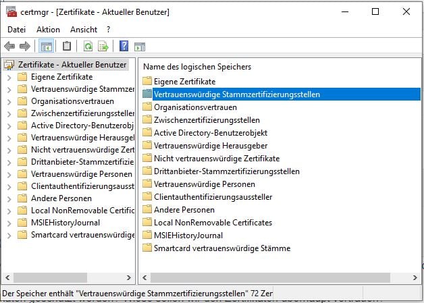Click the clipboard icon in toolbar
This screenshot has height=303, width=424.
(x=66, y=47)
